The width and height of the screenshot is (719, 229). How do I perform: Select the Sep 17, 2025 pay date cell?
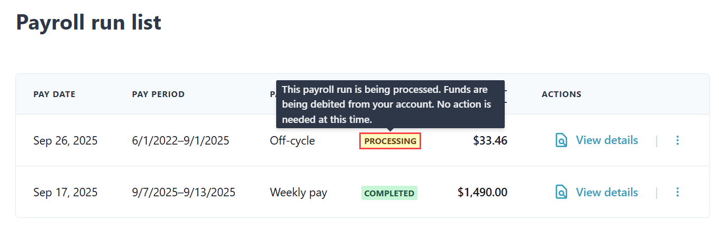coord(66,193)
